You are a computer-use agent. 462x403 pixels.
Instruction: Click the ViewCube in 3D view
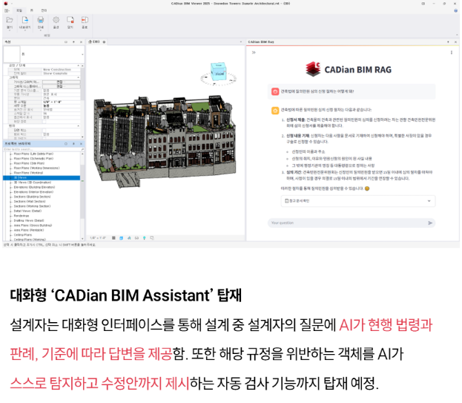point(220,73)
